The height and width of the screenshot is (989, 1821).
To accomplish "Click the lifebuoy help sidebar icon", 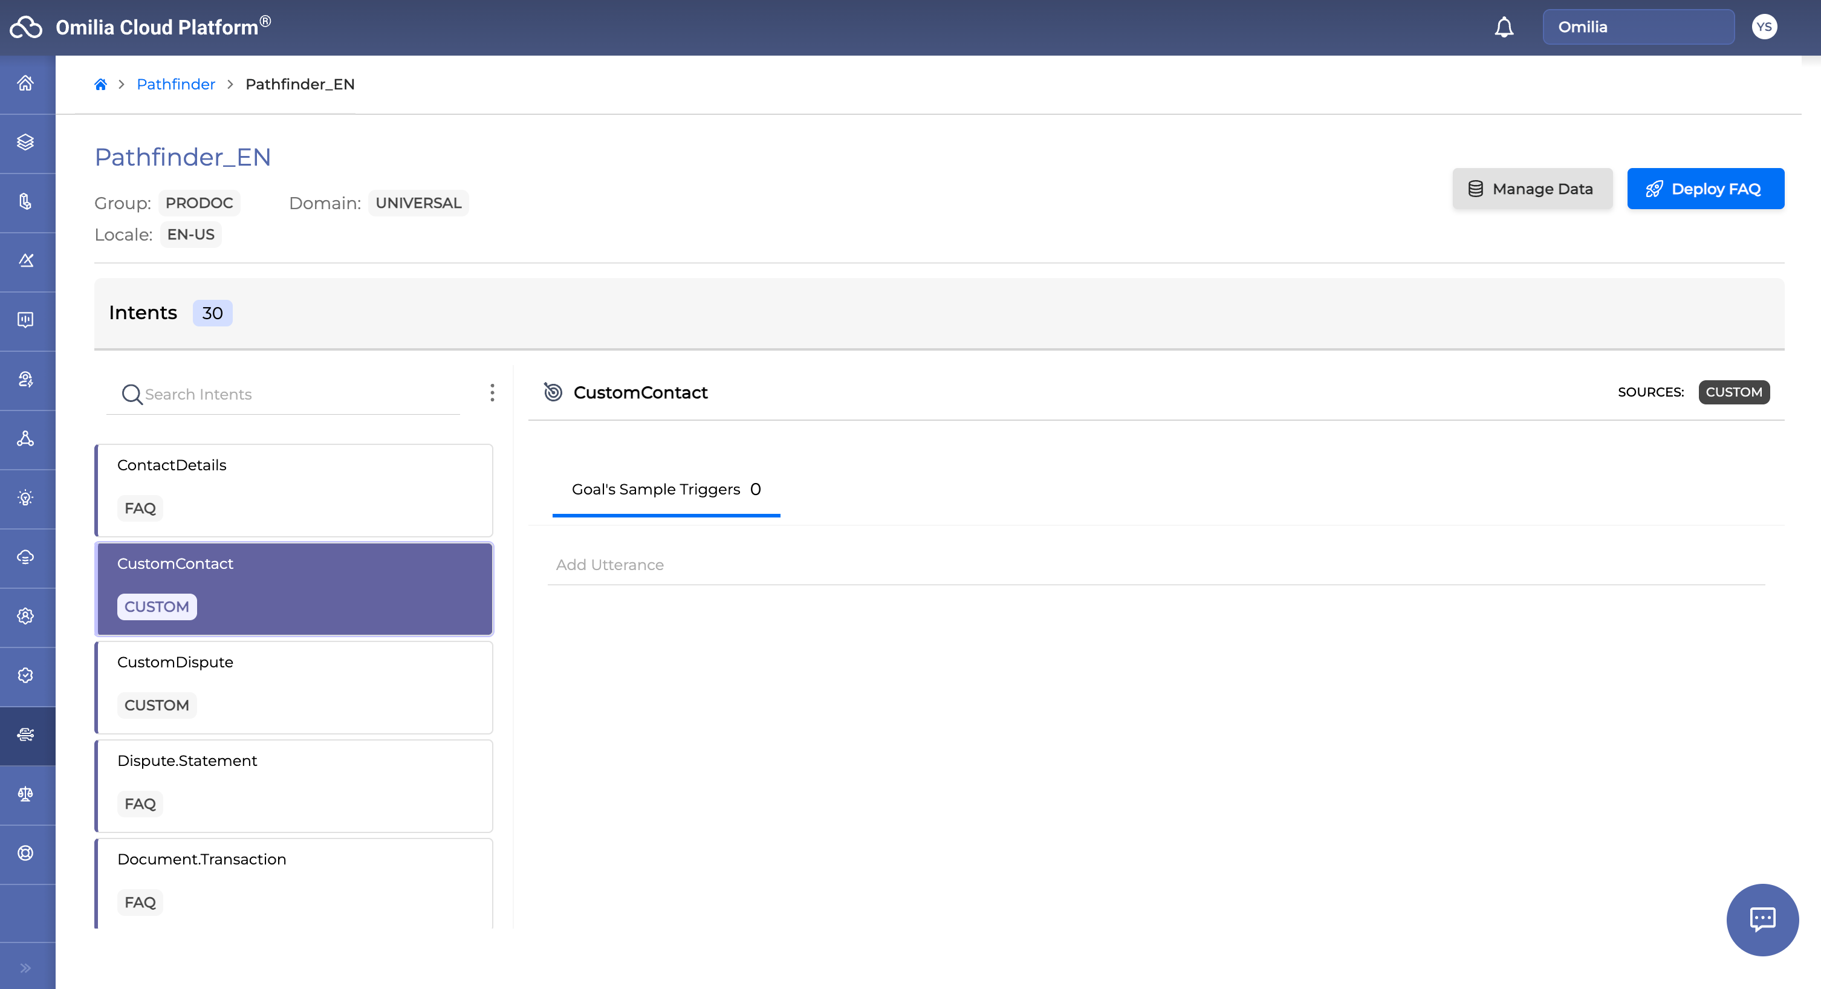I will click(26, 853).
